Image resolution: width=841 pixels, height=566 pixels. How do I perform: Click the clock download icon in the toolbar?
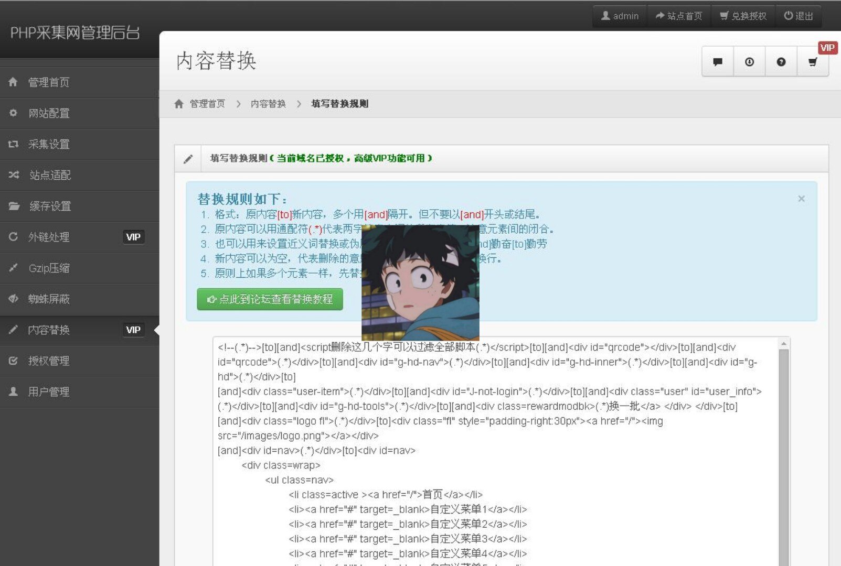coord(749,61)
